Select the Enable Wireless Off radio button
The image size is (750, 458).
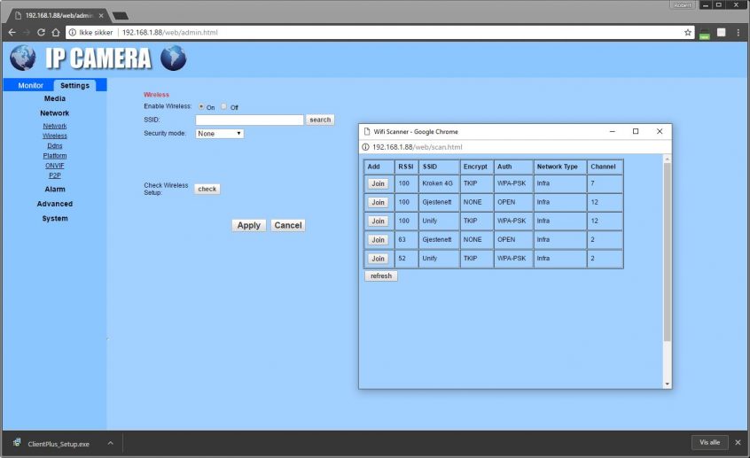pyautogui.click(x=224, y=106)
